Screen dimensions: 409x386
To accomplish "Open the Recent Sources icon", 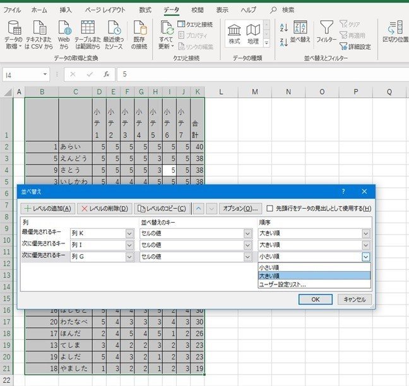I will tap(114, 35).
